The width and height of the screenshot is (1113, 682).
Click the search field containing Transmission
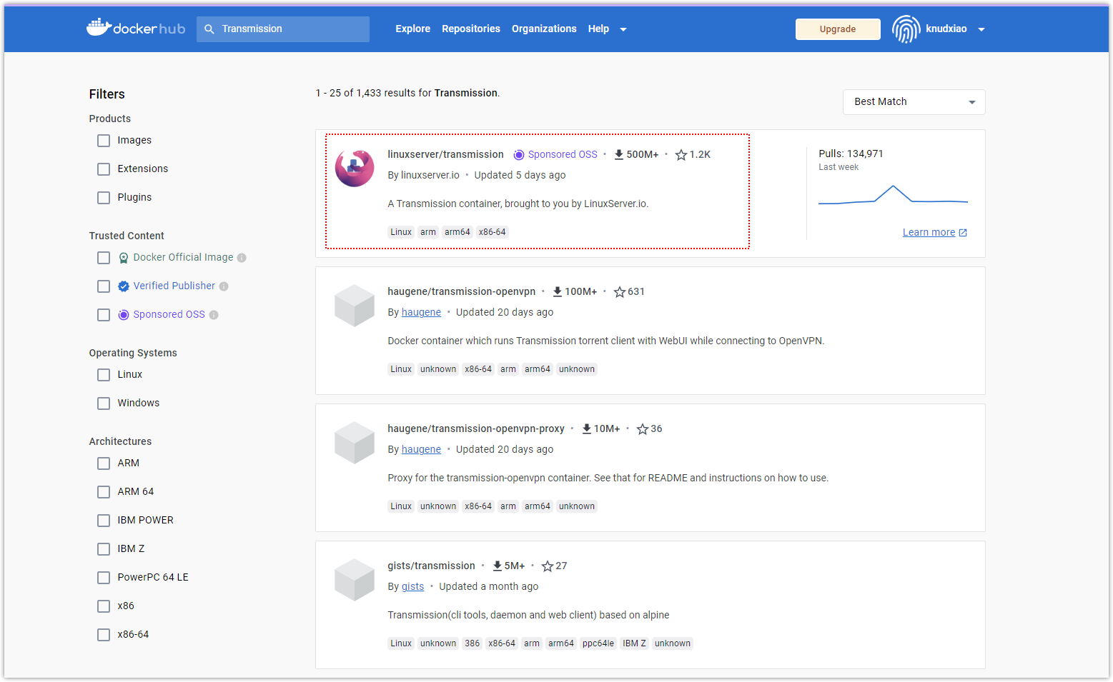click(x=283, y=29)
